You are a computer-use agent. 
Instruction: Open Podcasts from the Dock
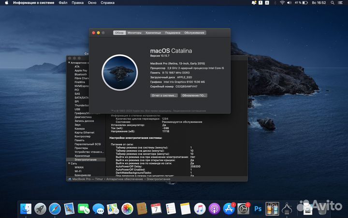(214, 209)
